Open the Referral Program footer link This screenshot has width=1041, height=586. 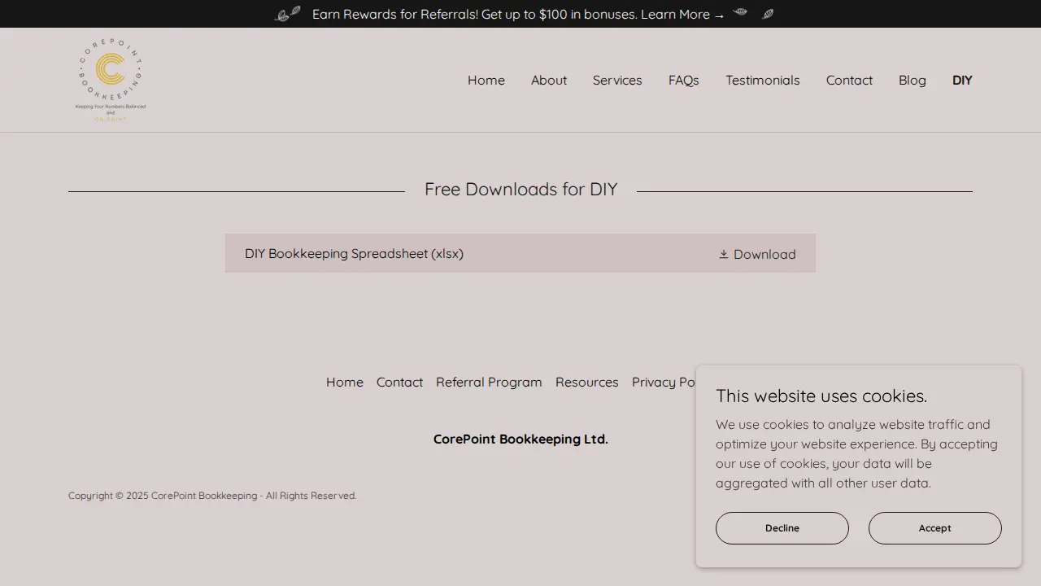pyautogui.click(x=489, y=382)
